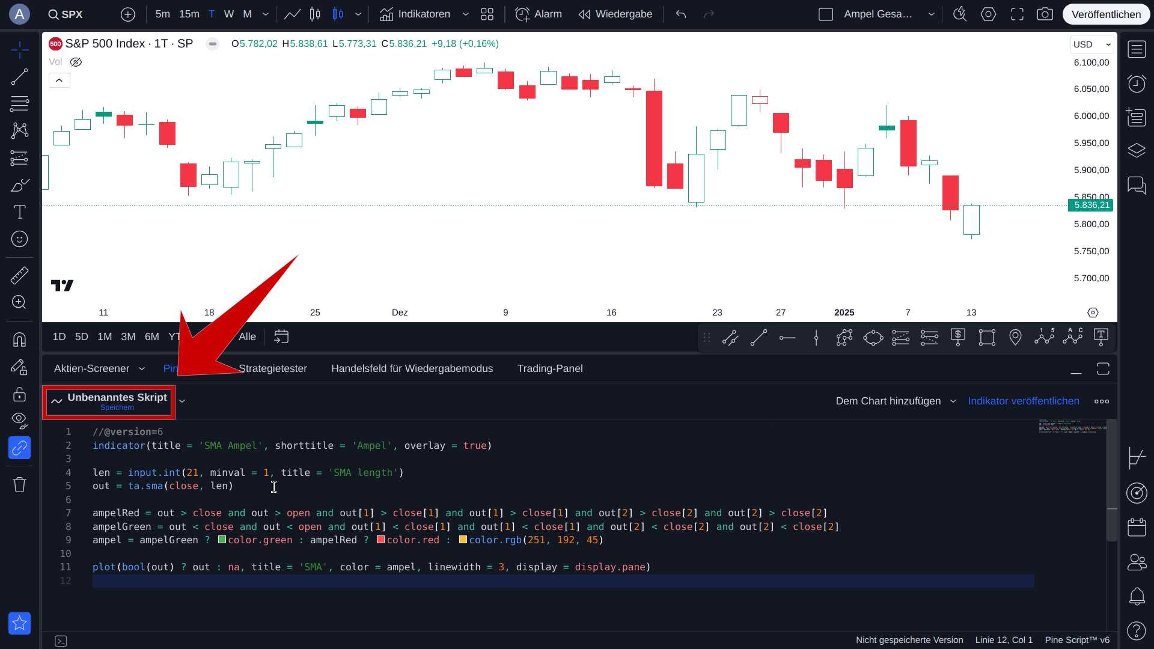Select the text annotation tool
This screenshot has width=1154, height=649.
pyautogui.click(x=19, y=212)
